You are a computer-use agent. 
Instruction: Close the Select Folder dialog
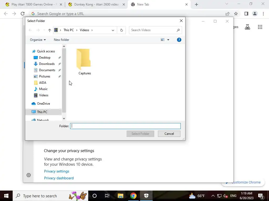click(181, 21)
